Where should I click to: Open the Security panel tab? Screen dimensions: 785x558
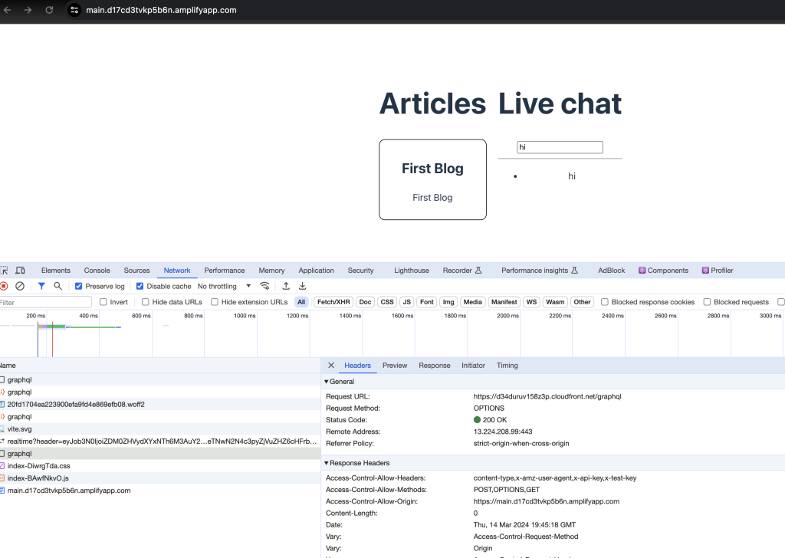tap(360, 271)
